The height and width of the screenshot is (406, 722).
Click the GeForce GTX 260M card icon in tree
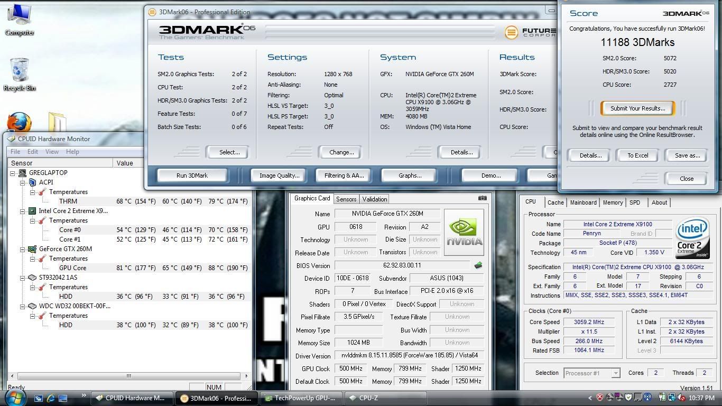tap(32, 249)
